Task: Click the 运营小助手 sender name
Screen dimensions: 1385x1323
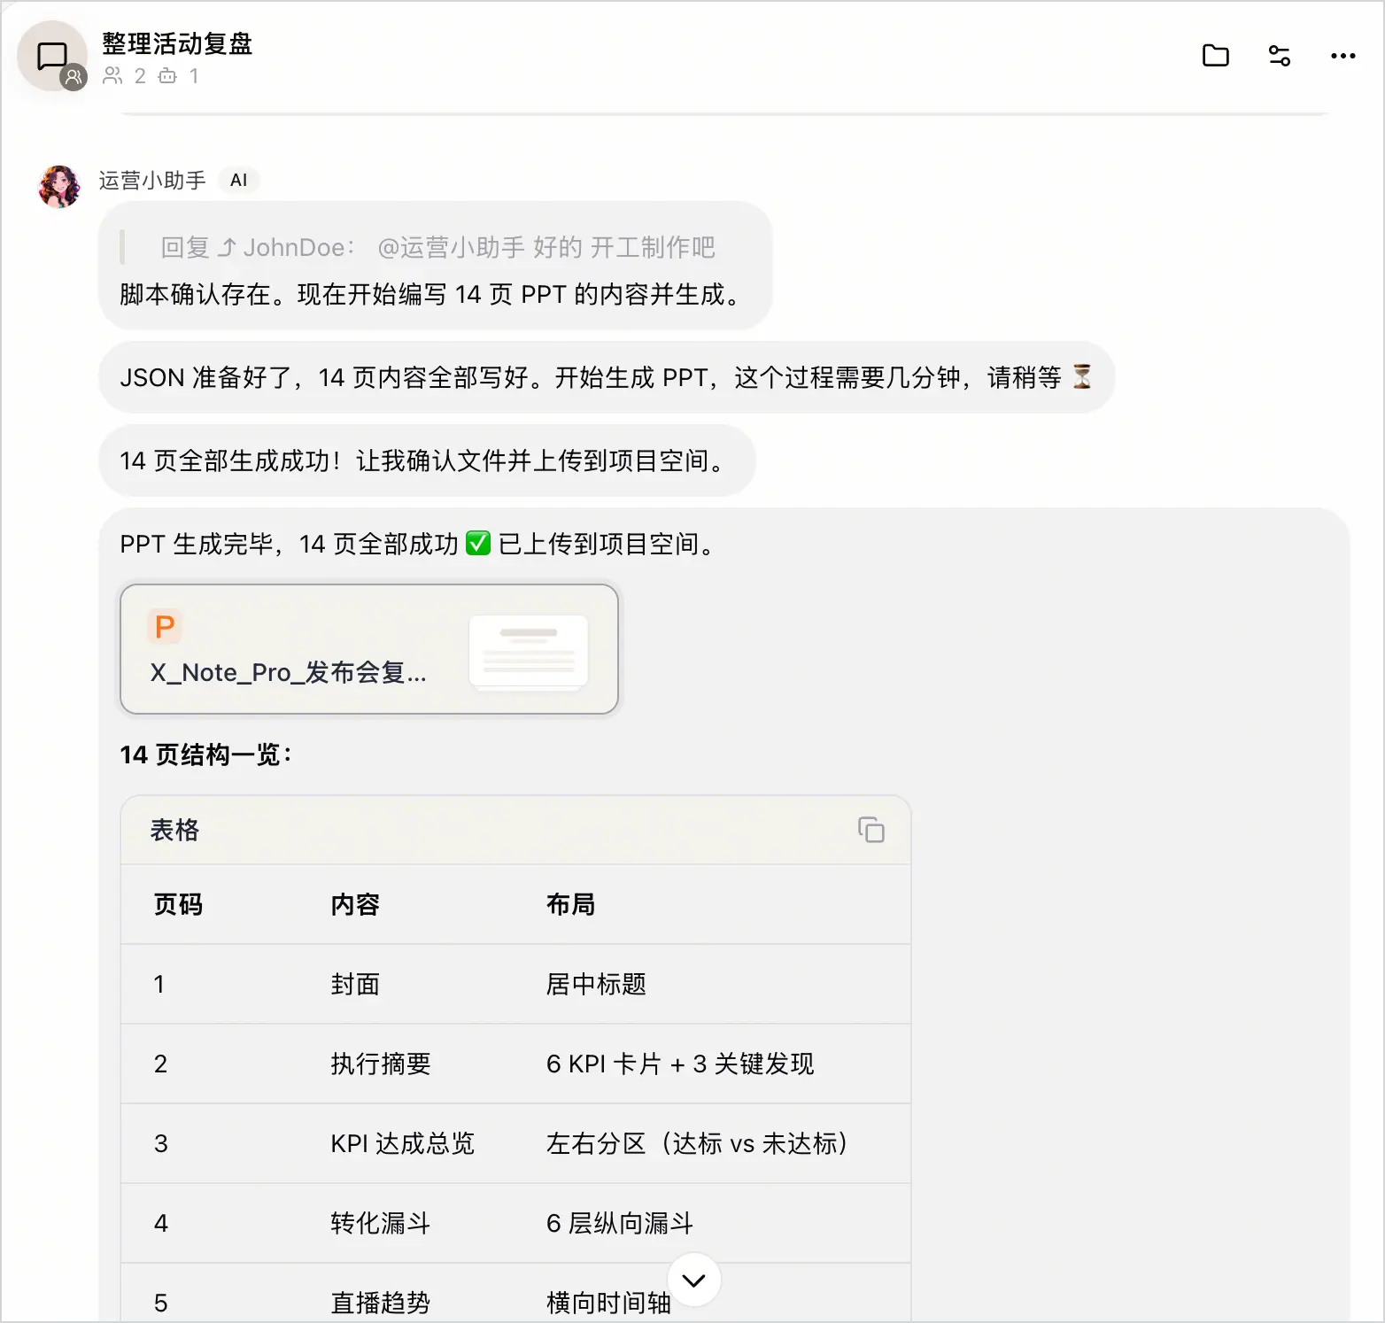Action: (152, 181)
